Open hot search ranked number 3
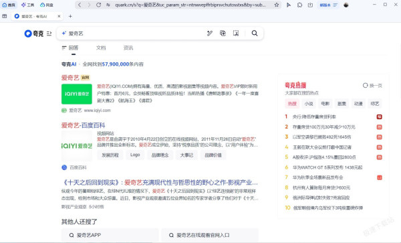This screenshot has width=401, height=243. [x=321, y=137]
